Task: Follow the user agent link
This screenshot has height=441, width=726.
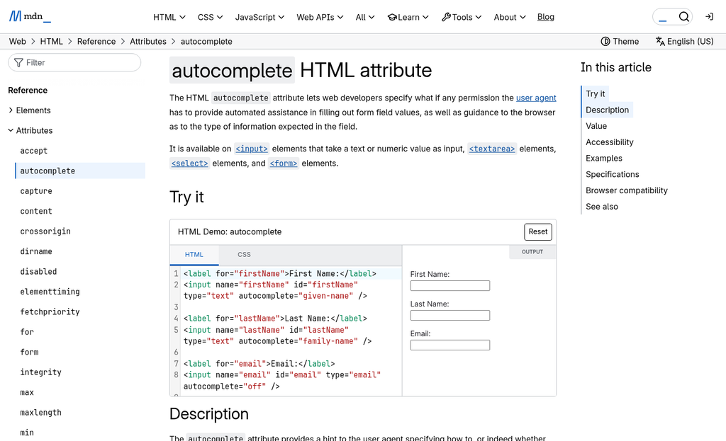Action: [536, 98]
